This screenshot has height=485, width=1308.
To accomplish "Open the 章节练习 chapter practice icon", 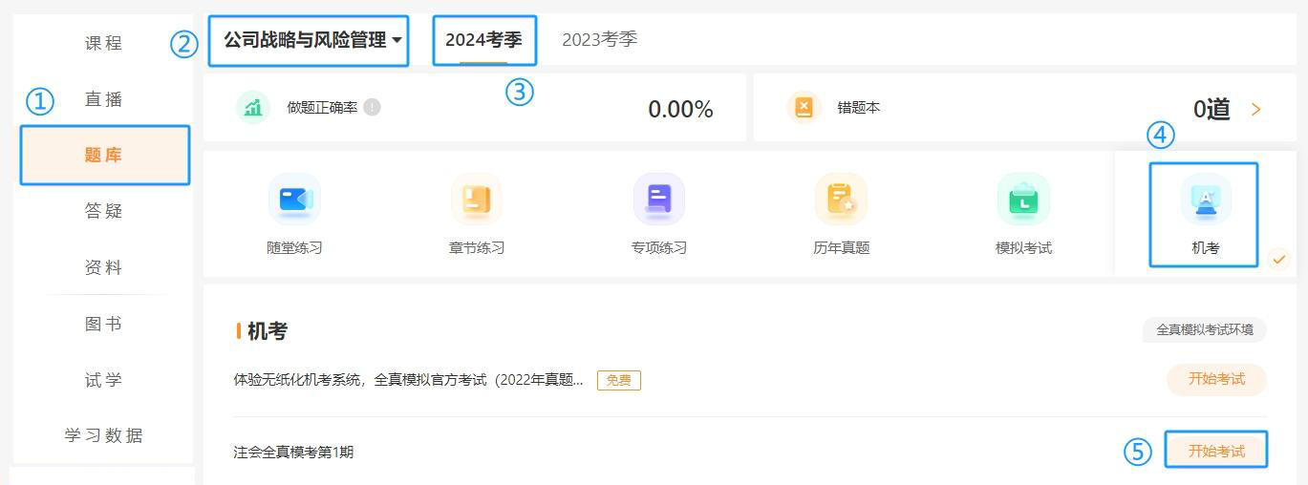I will [x=476, y=200].
